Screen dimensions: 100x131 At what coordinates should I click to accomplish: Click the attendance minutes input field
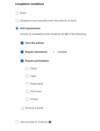[x=53, y=52]
